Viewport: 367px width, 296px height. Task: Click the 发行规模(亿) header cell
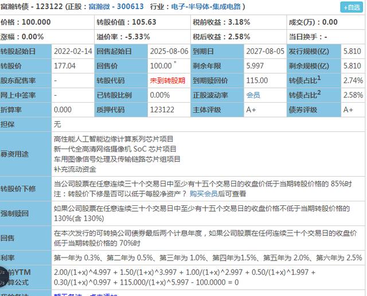click(314, 51)
